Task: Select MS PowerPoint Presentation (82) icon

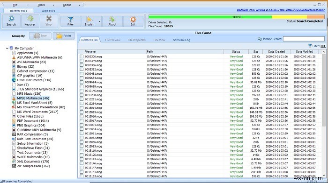Action: [14, 107]
